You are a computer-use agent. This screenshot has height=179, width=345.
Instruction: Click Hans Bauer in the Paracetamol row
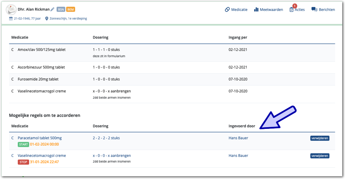click(238, 138)
